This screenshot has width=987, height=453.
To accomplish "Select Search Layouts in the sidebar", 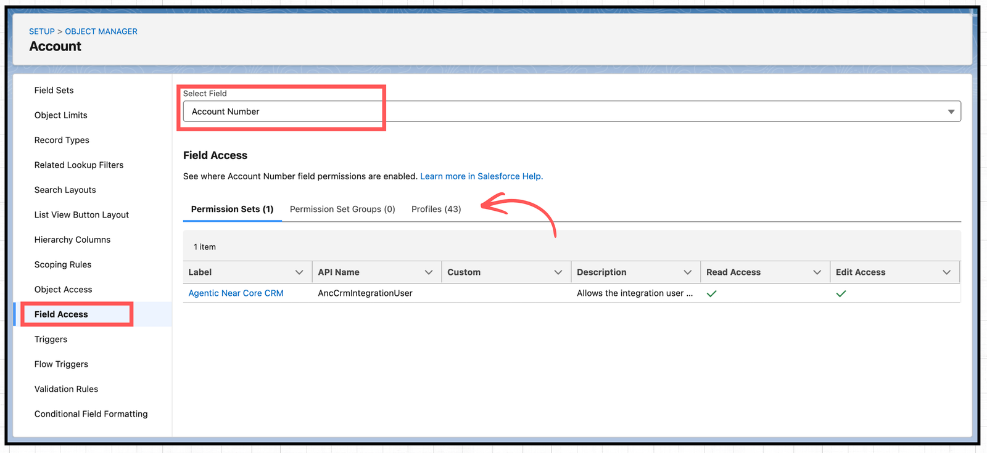I will click(65, 190).
